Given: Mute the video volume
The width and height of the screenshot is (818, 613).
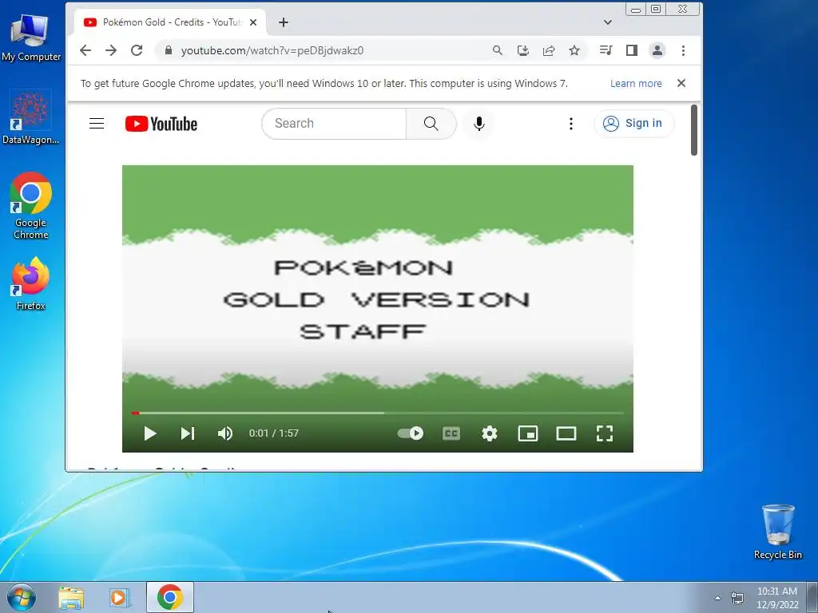Looking at the screenshot, I should 224,433.
